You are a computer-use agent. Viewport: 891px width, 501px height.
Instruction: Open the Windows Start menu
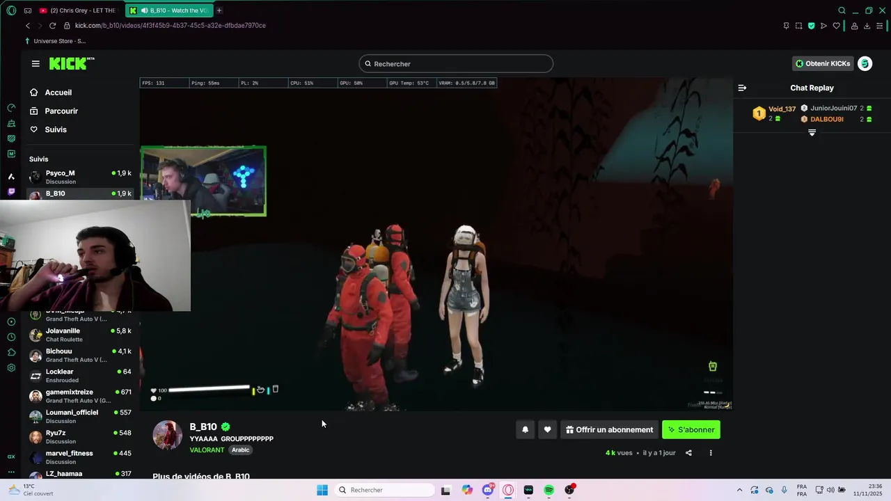pos(322,490)
